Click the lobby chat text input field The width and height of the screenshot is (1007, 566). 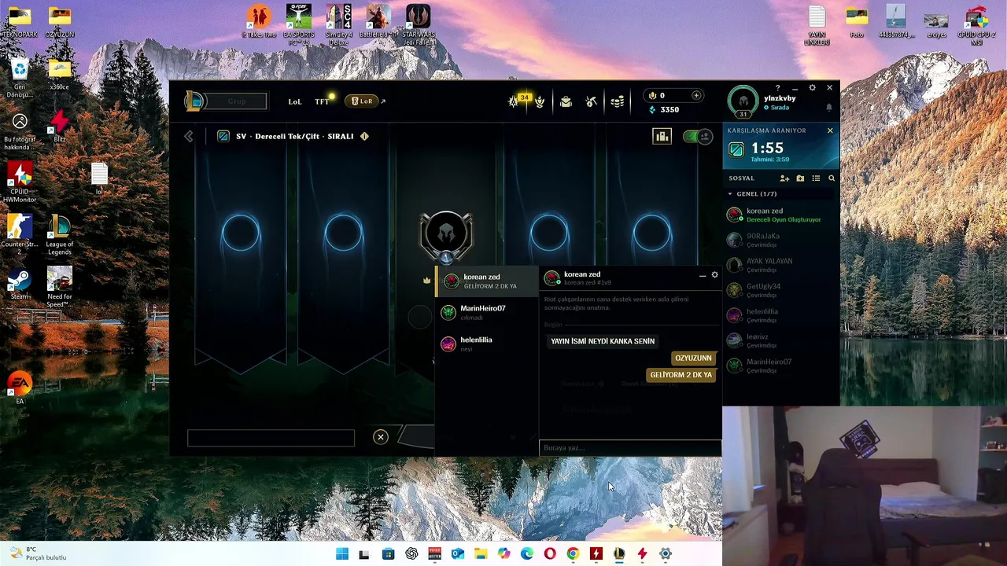tap(271, 438)
